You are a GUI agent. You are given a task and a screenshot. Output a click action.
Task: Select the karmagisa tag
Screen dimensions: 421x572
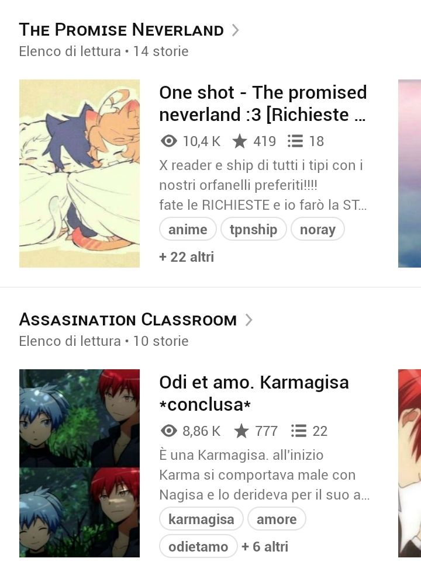(201, 519)
